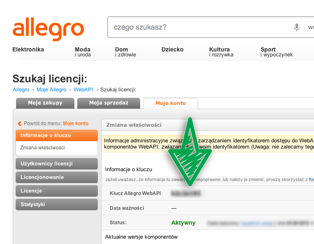
Task: Open the Użytkownicy licencji section
Action: pyautogui.click(x=57, y=164)
